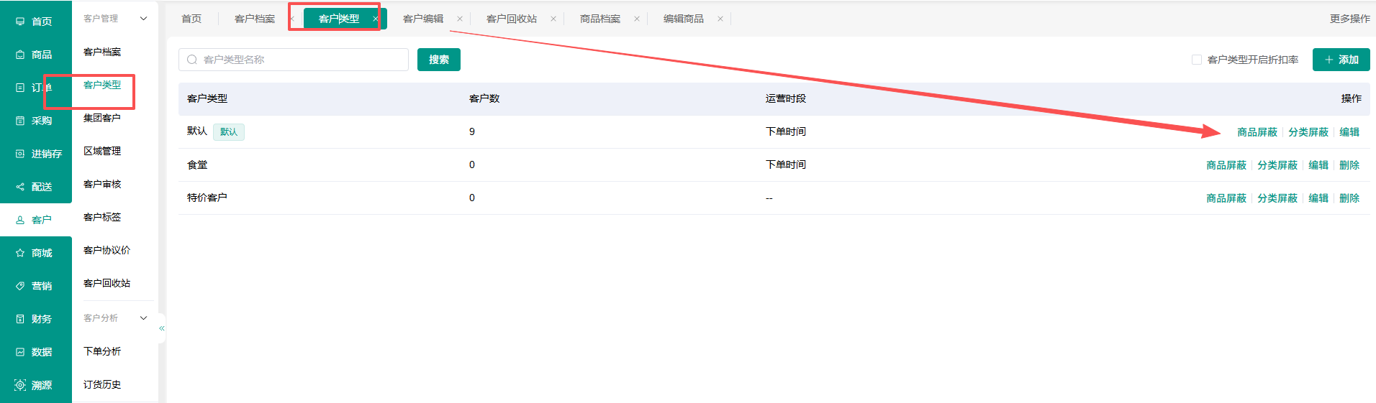Enable 客户类型开启折扣率 checkbox
The width and height of the screenshot is (1376, 403).
click(1197, 60)
